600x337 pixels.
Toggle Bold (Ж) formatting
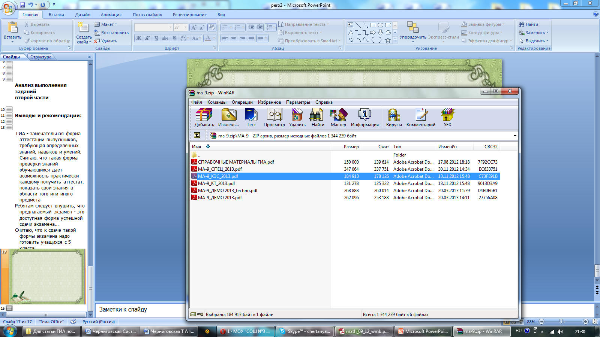point(139,38)
